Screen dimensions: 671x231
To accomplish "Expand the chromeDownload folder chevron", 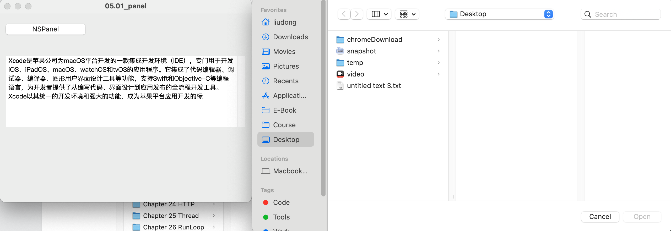I will 439,40.
